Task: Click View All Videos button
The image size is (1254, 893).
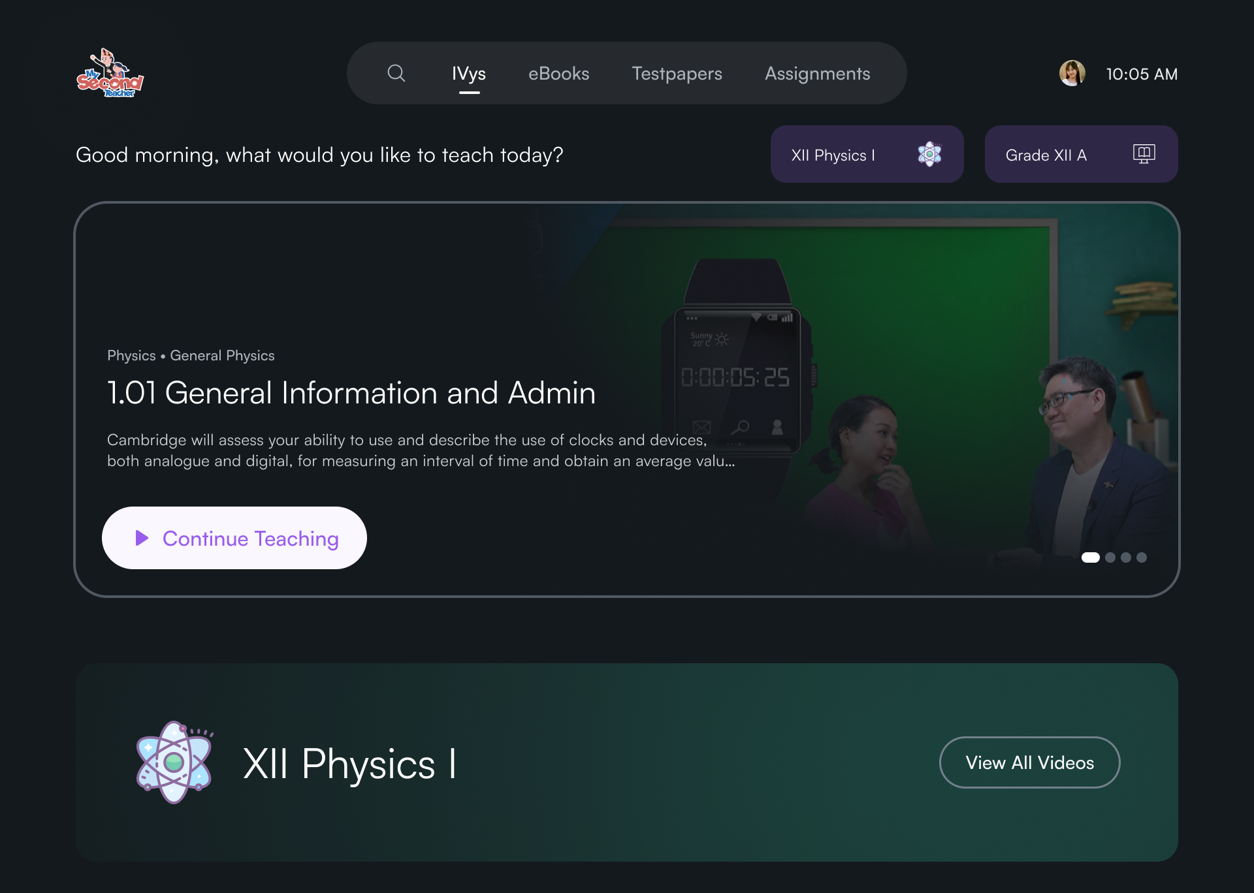Action: [x=1029, y=762]
